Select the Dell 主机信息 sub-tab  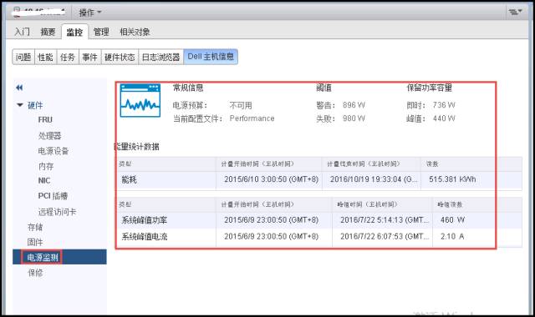[x=211, y=57]
